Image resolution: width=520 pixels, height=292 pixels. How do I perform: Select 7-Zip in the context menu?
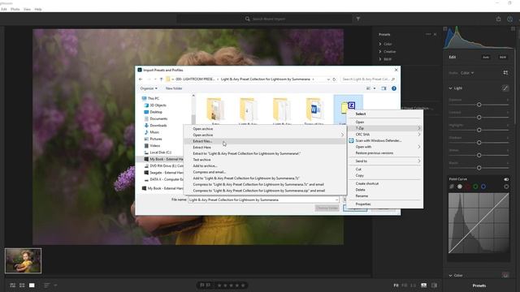click(x=385, y=128)
